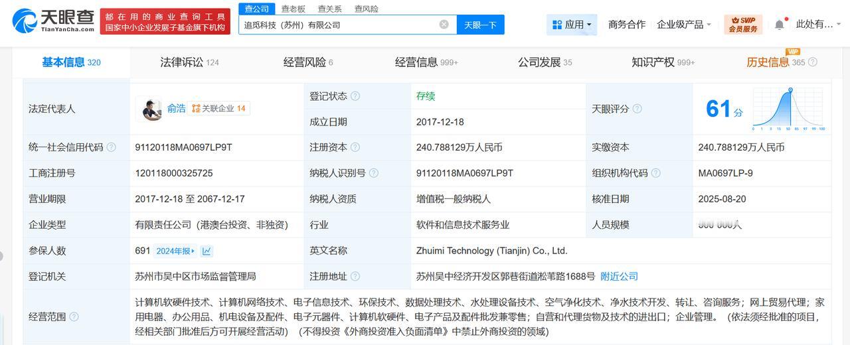Click the 参保人数 value 691
Screen dimensions: 850x345
(143, 251)
